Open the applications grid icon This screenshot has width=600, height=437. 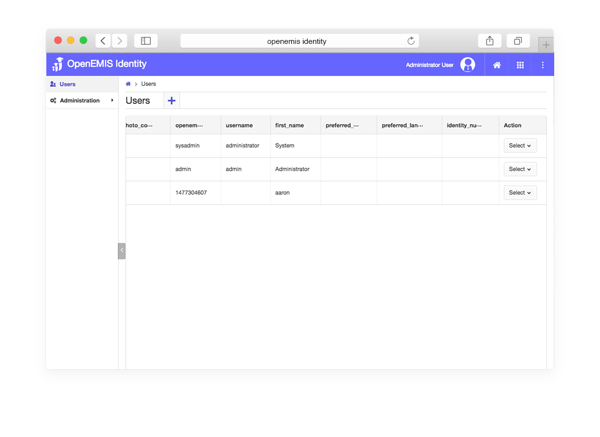pyautogui.click(x=520, y=65)
